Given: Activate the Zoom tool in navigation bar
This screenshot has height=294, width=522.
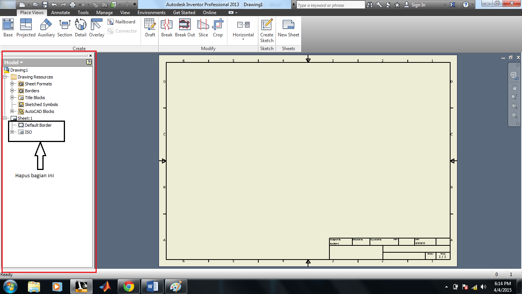Looking at the screenshot, I should (514, 97).
